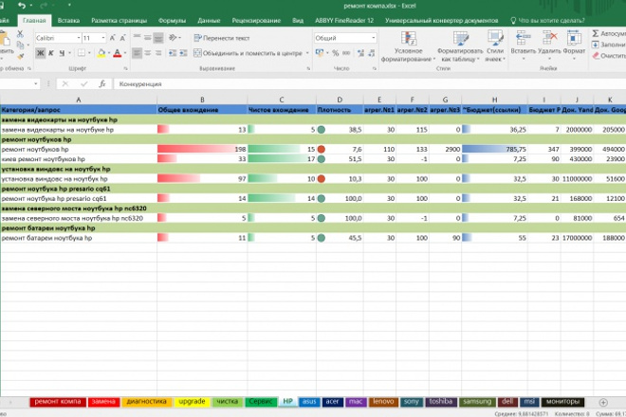Click Перенести текст button
Viewport: 626px width, 417px height.
click(x=222, y=38)
